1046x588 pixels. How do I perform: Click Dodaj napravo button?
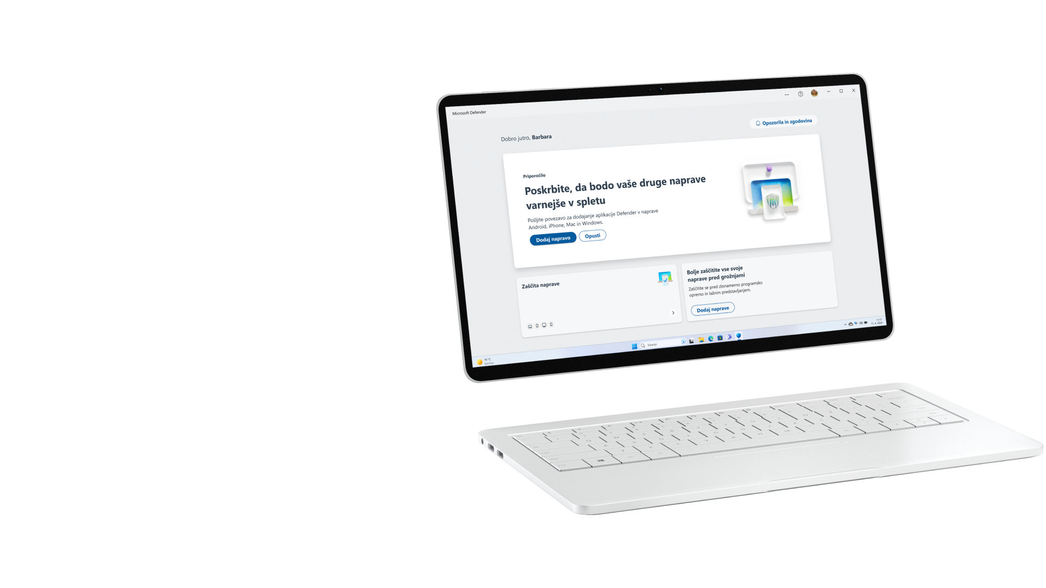(552, 237)
